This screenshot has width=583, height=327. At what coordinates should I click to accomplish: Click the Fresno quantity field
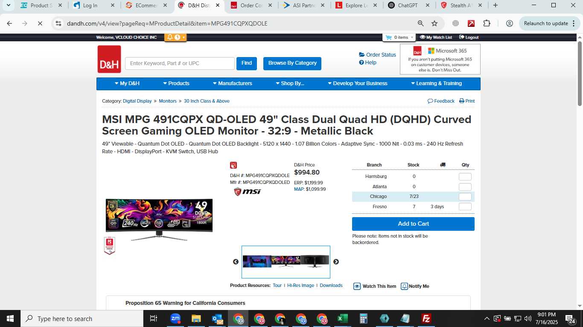pyautogui.click(x=465, y=207)
